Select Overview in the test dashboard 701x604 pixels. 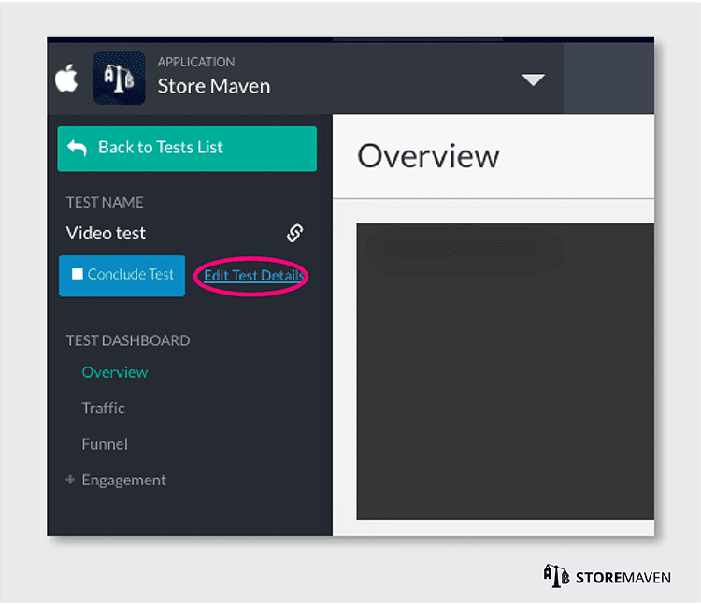pos(114,372)
